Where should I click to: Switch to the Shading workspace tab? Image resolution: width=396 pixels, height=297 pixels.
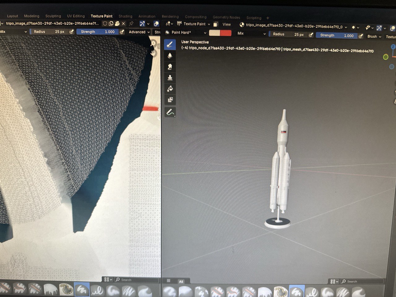(125, 16)
